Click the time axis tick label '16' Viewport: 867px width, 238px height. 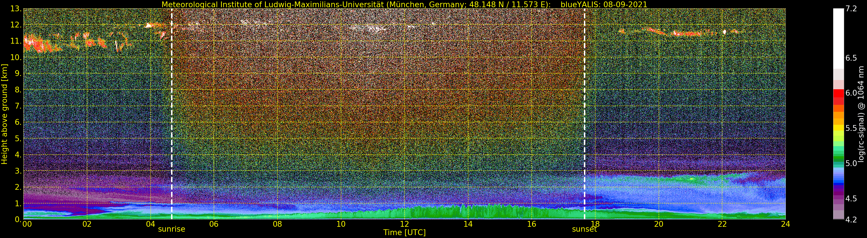point(532,224)
